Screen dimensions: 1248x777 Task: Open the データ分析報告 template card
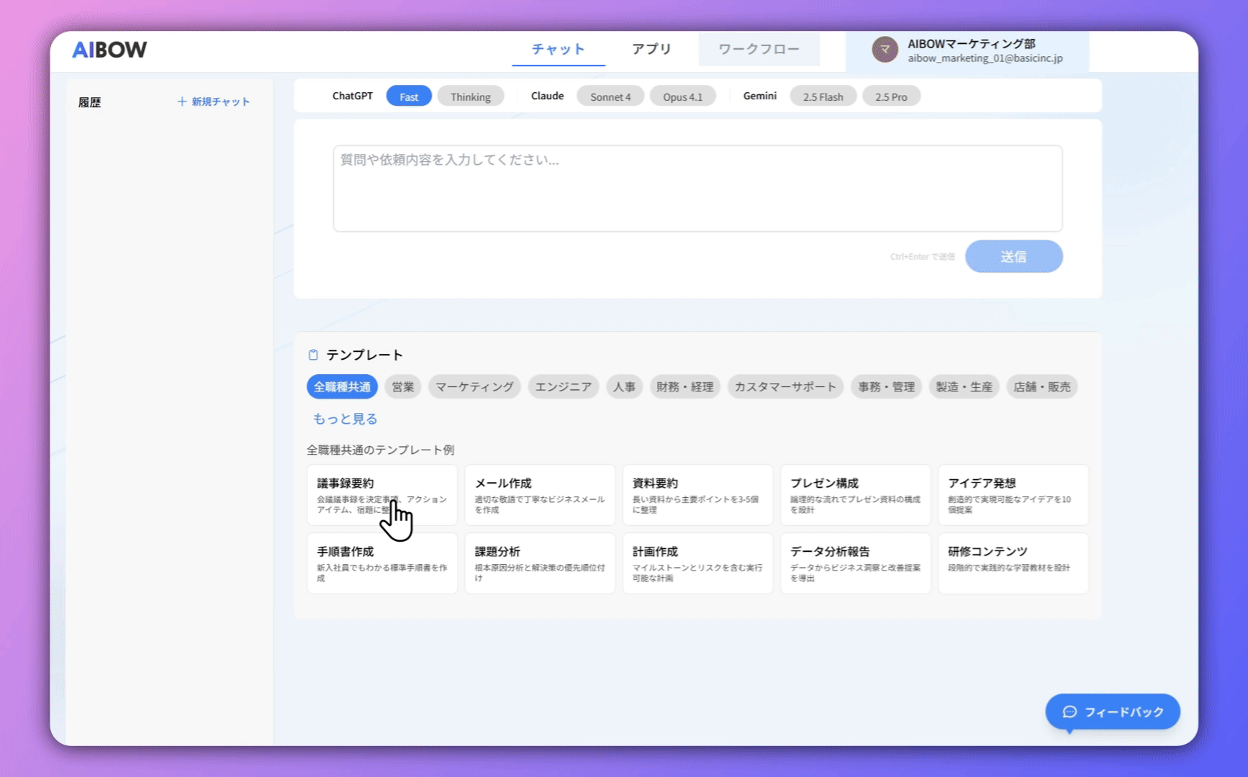coord(854,563)
